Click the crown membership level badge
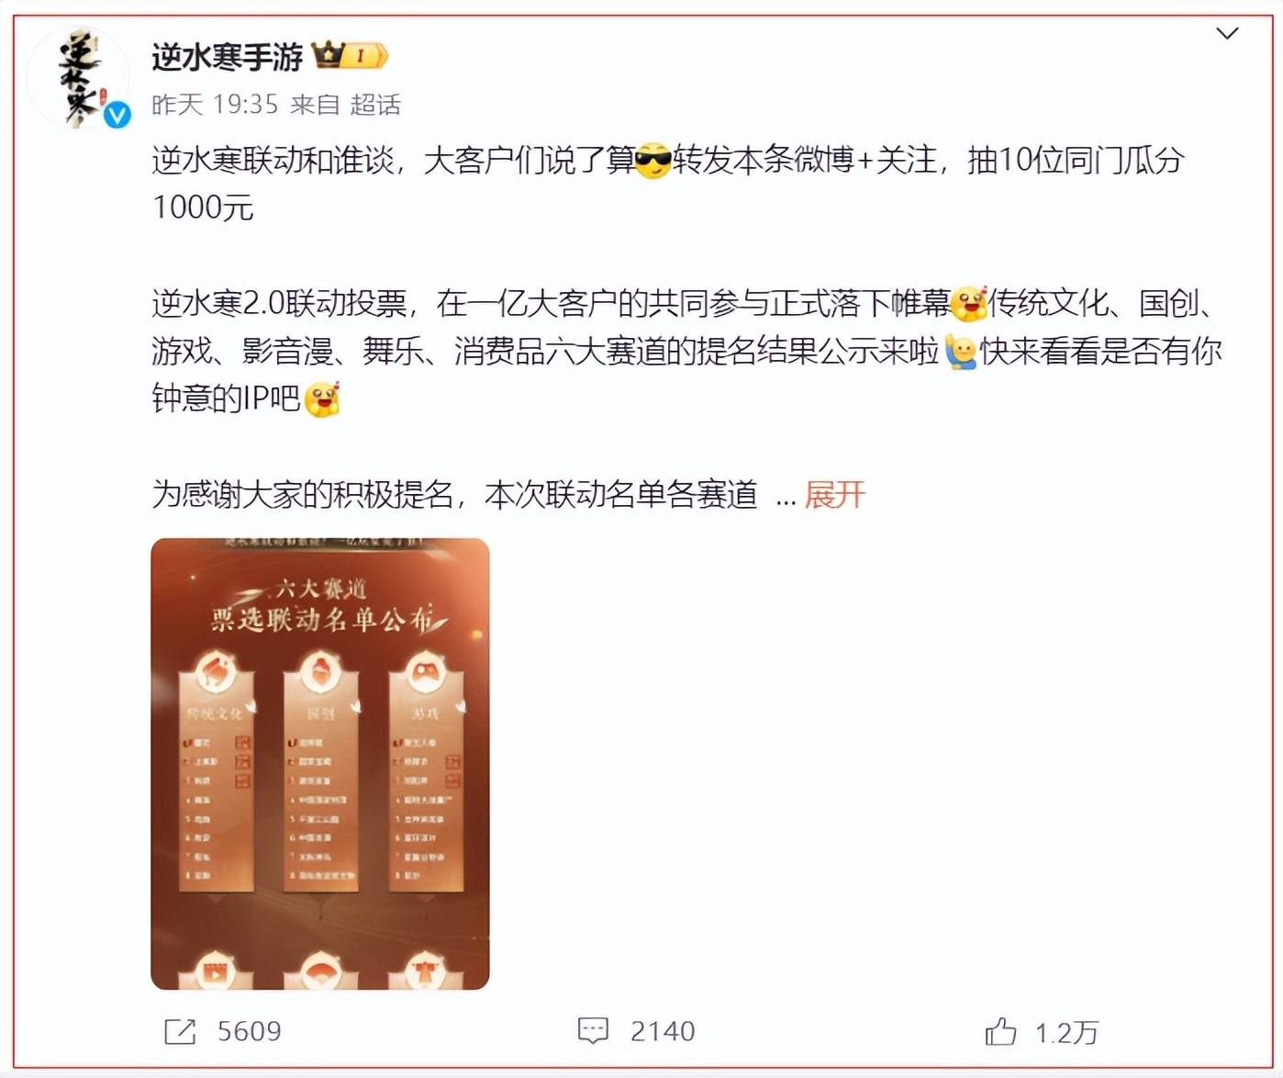 351,56
